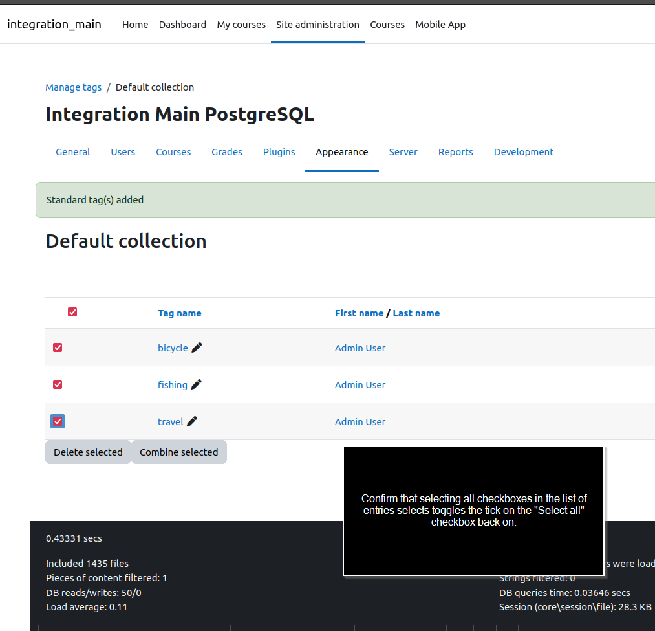Edit the travel tag name pencil icon

[x=192, y=421]
